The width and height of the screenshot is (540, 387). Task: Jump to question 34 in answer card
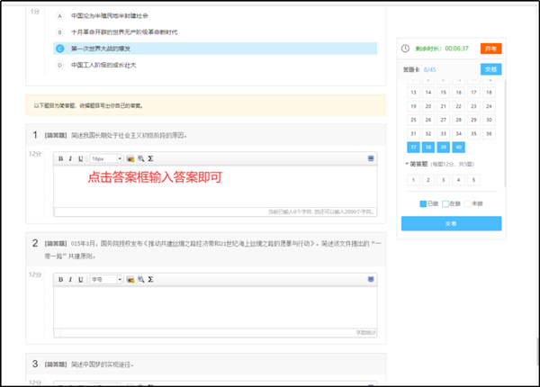click(459, 133)
